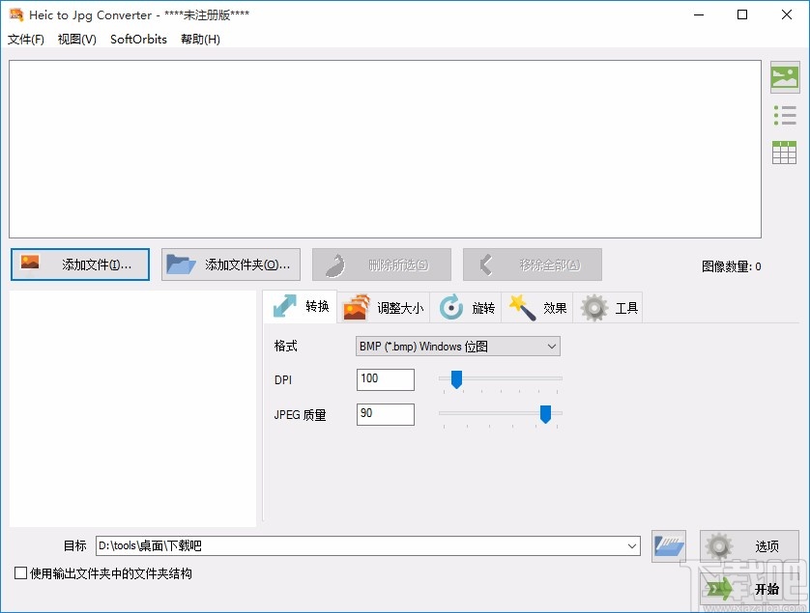Click the 旋转 rotation tool icon

tap(450, 307)
